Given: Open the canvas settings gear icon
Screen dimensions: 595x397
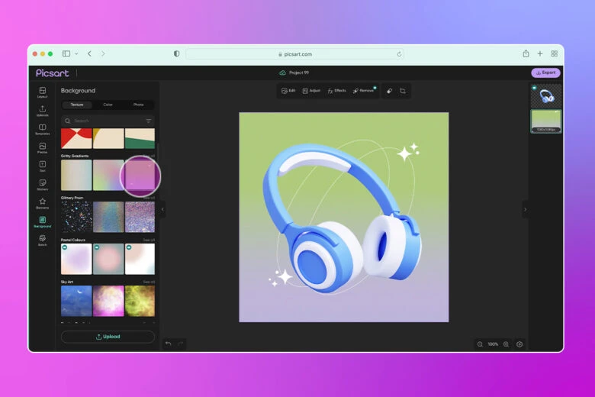Looking at the screenshot, I should point(519,344).
